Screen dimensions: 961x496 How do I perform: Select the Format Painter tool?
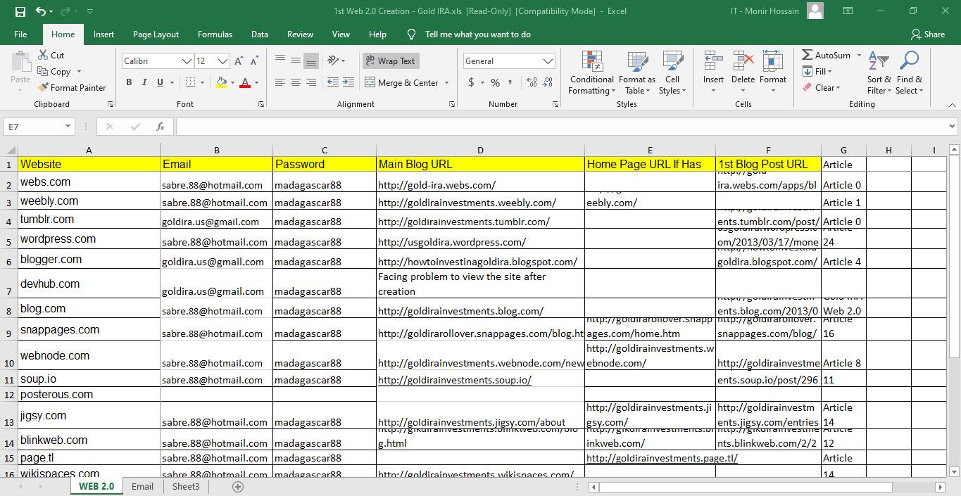pos(73,87)
